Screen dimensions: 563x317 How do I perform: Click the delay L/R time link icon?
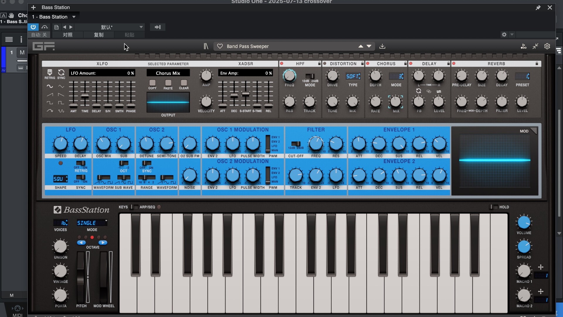[x=429, y=91]
